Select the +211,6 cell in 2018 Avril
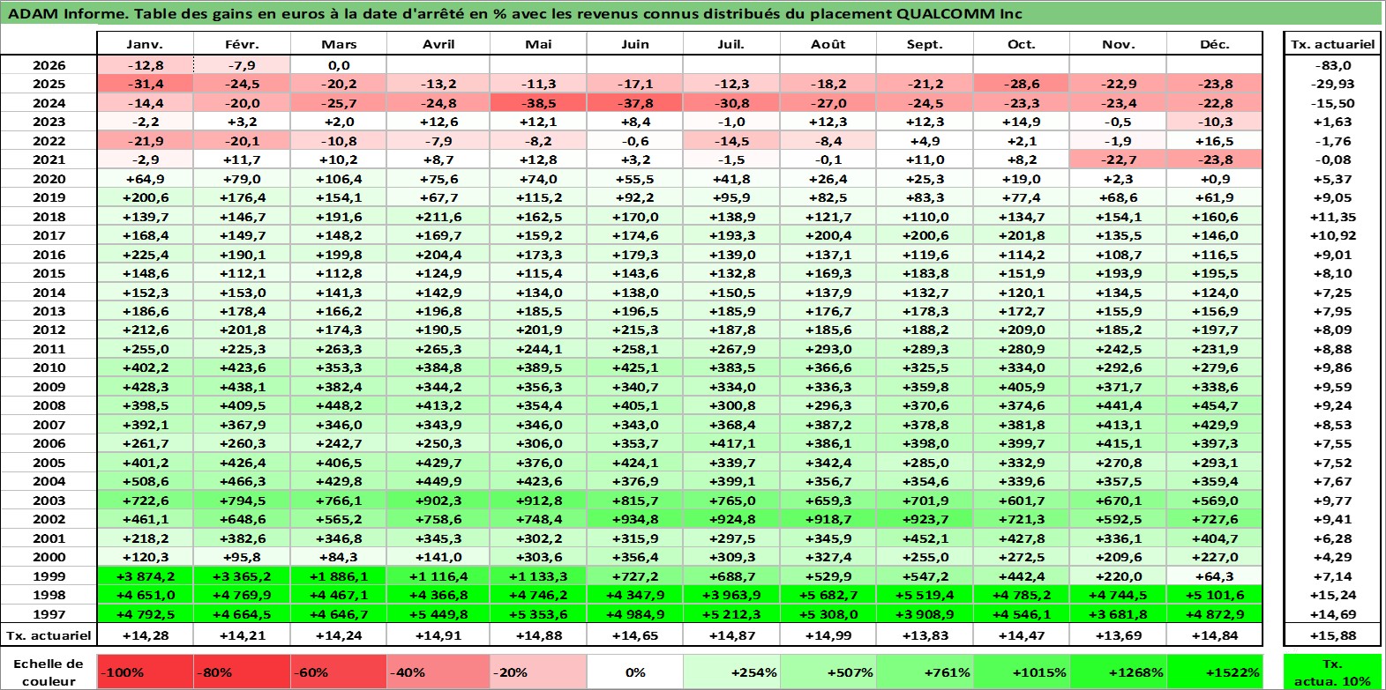Viewport: 1386px width, 690px height. (x=438, y=217)
